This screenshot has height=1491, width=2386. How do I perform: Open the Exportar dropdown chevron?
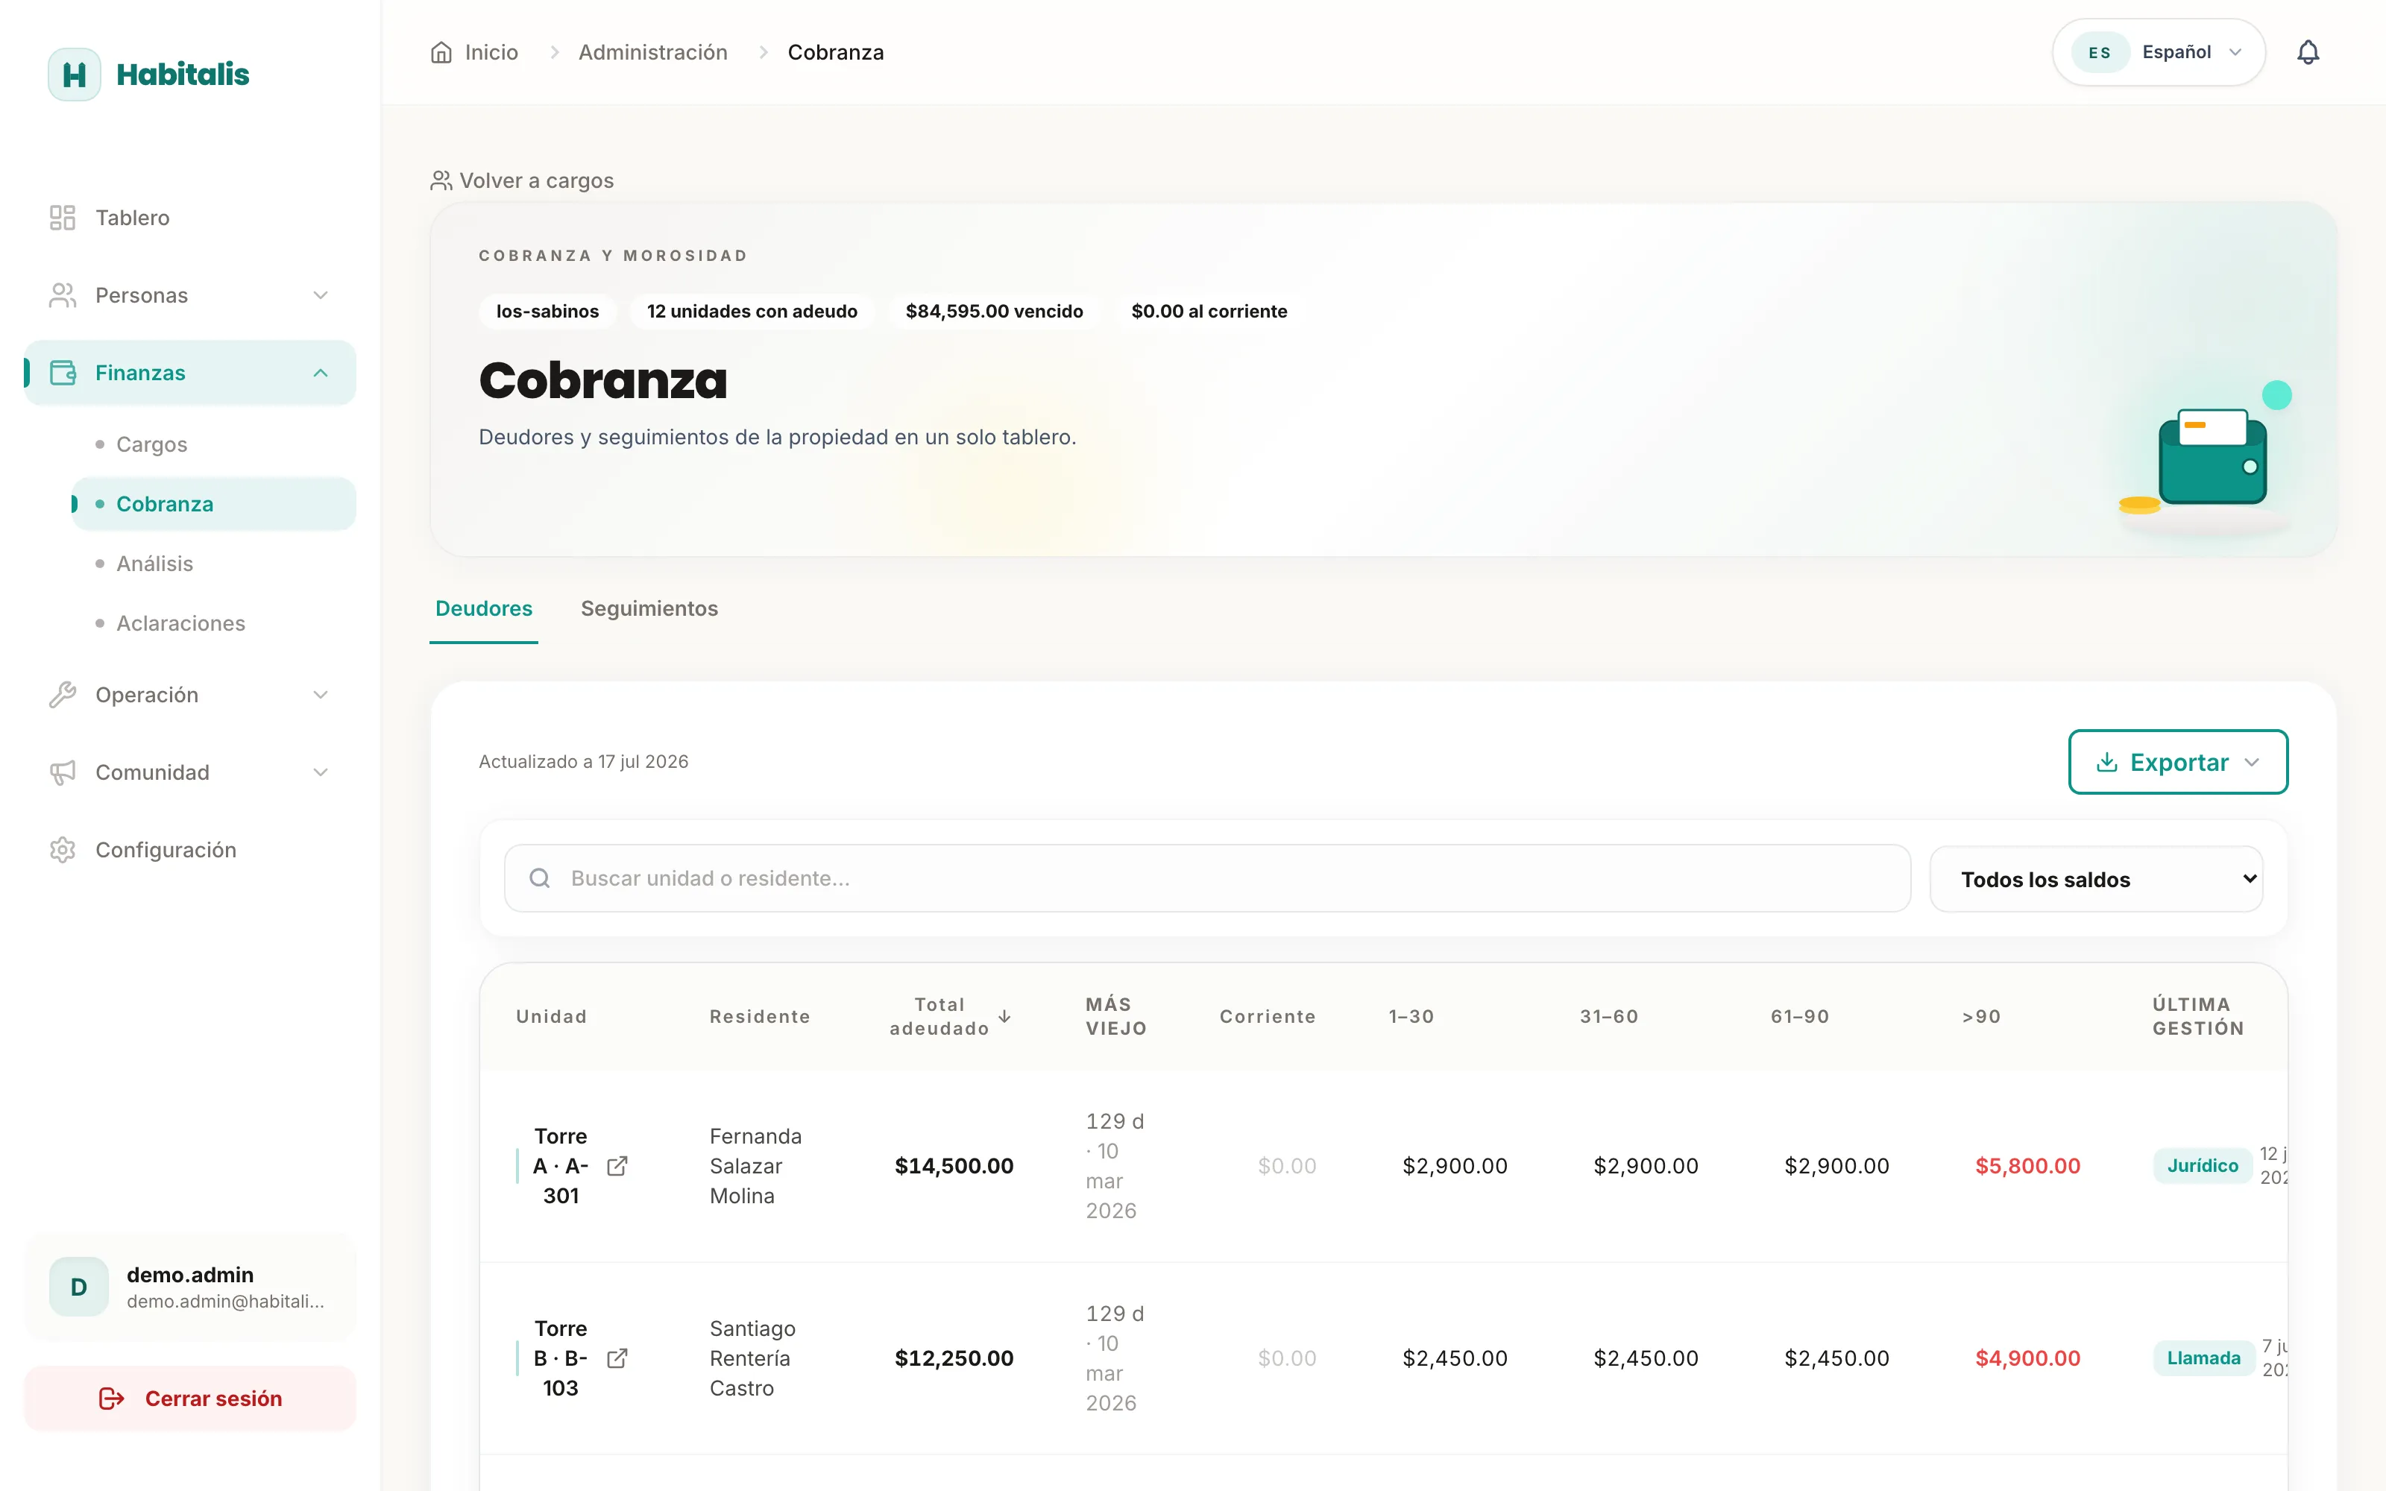coord(2252,762)
